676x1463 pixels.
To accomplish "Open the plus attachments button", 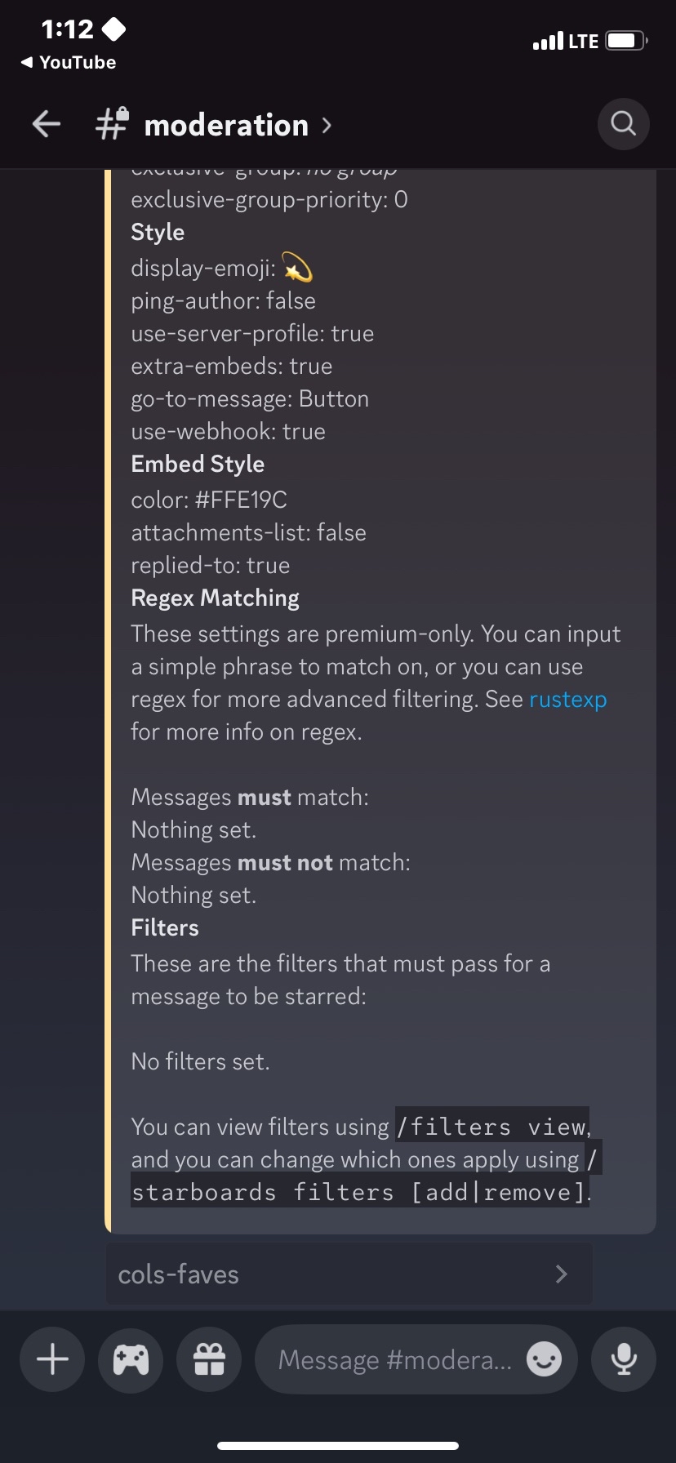I will click(52, 1359).
